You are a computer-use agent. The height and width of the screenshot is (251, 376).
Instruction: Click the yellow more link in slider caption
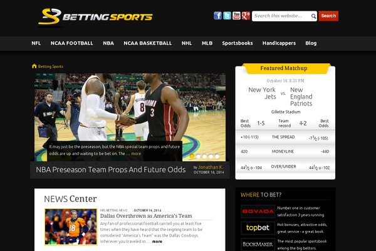coord(136,154)
